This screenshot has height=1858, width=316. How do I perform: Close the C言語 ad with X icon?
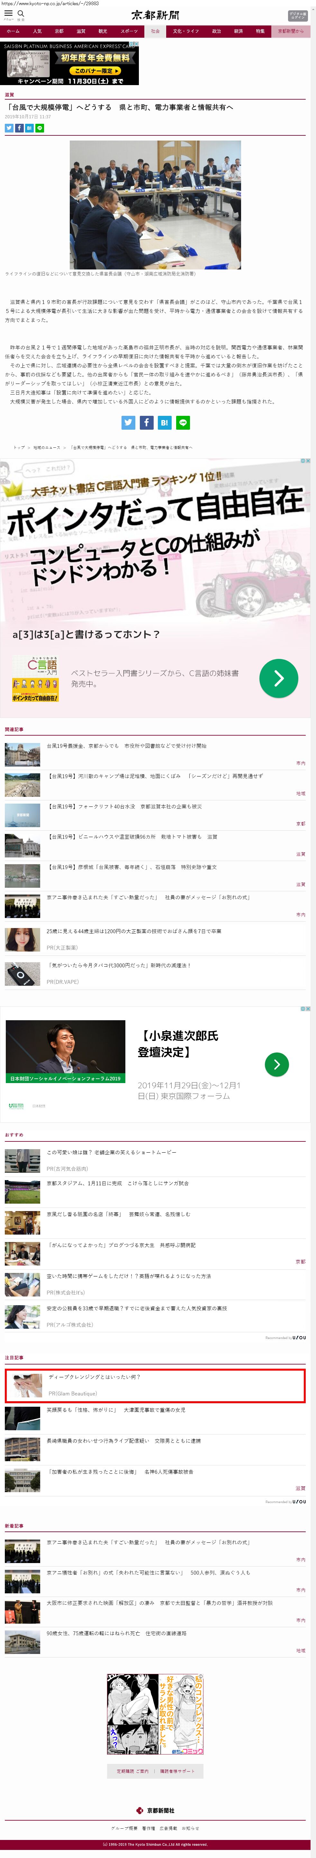(x=307, y=461)
